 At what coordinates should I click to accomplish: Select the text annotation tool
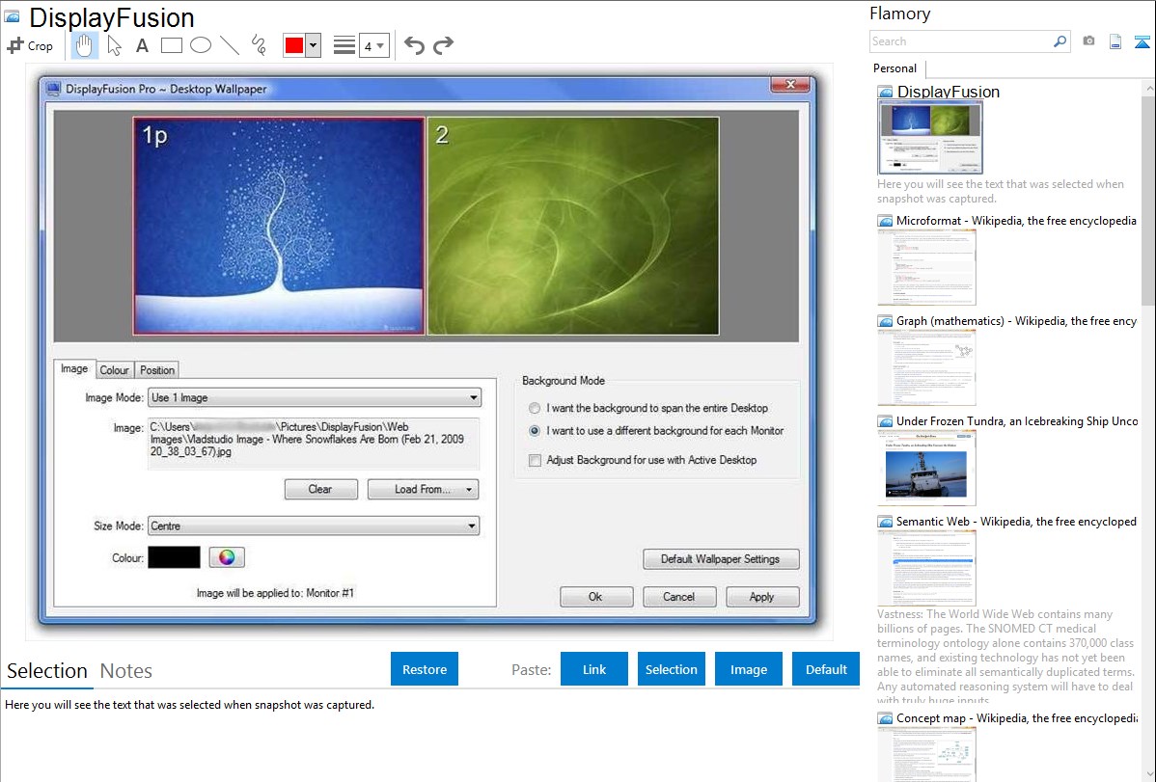coord(142,45)
